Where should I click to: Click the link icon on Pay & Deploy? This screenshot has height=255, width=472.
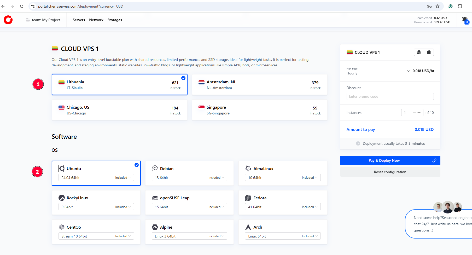434,160
